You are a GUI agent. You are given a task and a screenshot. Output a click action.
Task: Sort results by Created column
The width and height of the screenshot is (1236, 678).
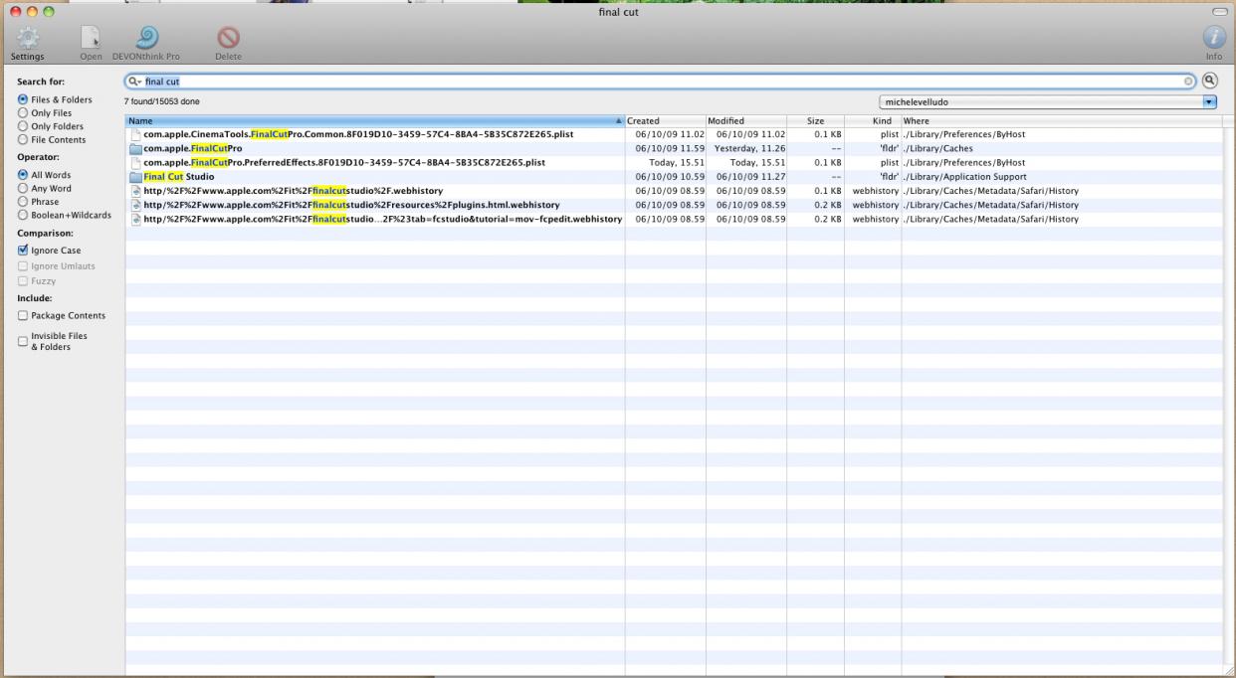point(665,121)
